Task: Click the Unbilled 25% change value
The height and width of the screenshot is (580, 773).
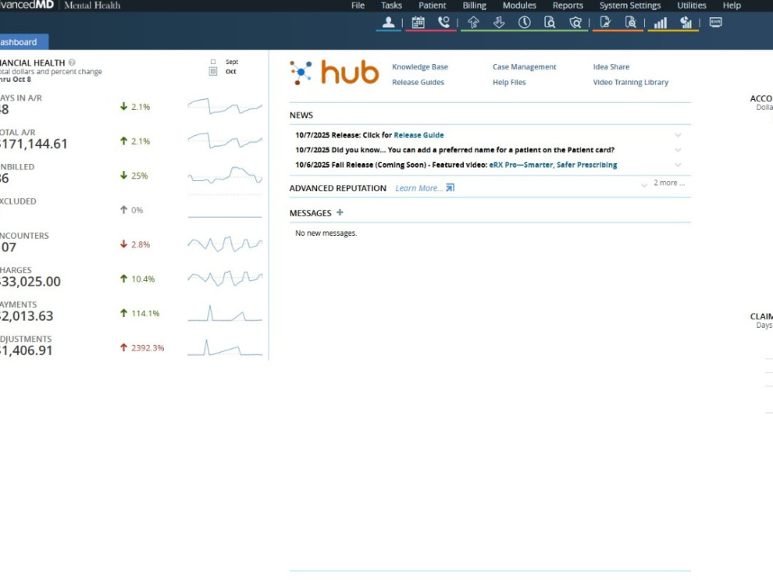Action: [139, 176]
